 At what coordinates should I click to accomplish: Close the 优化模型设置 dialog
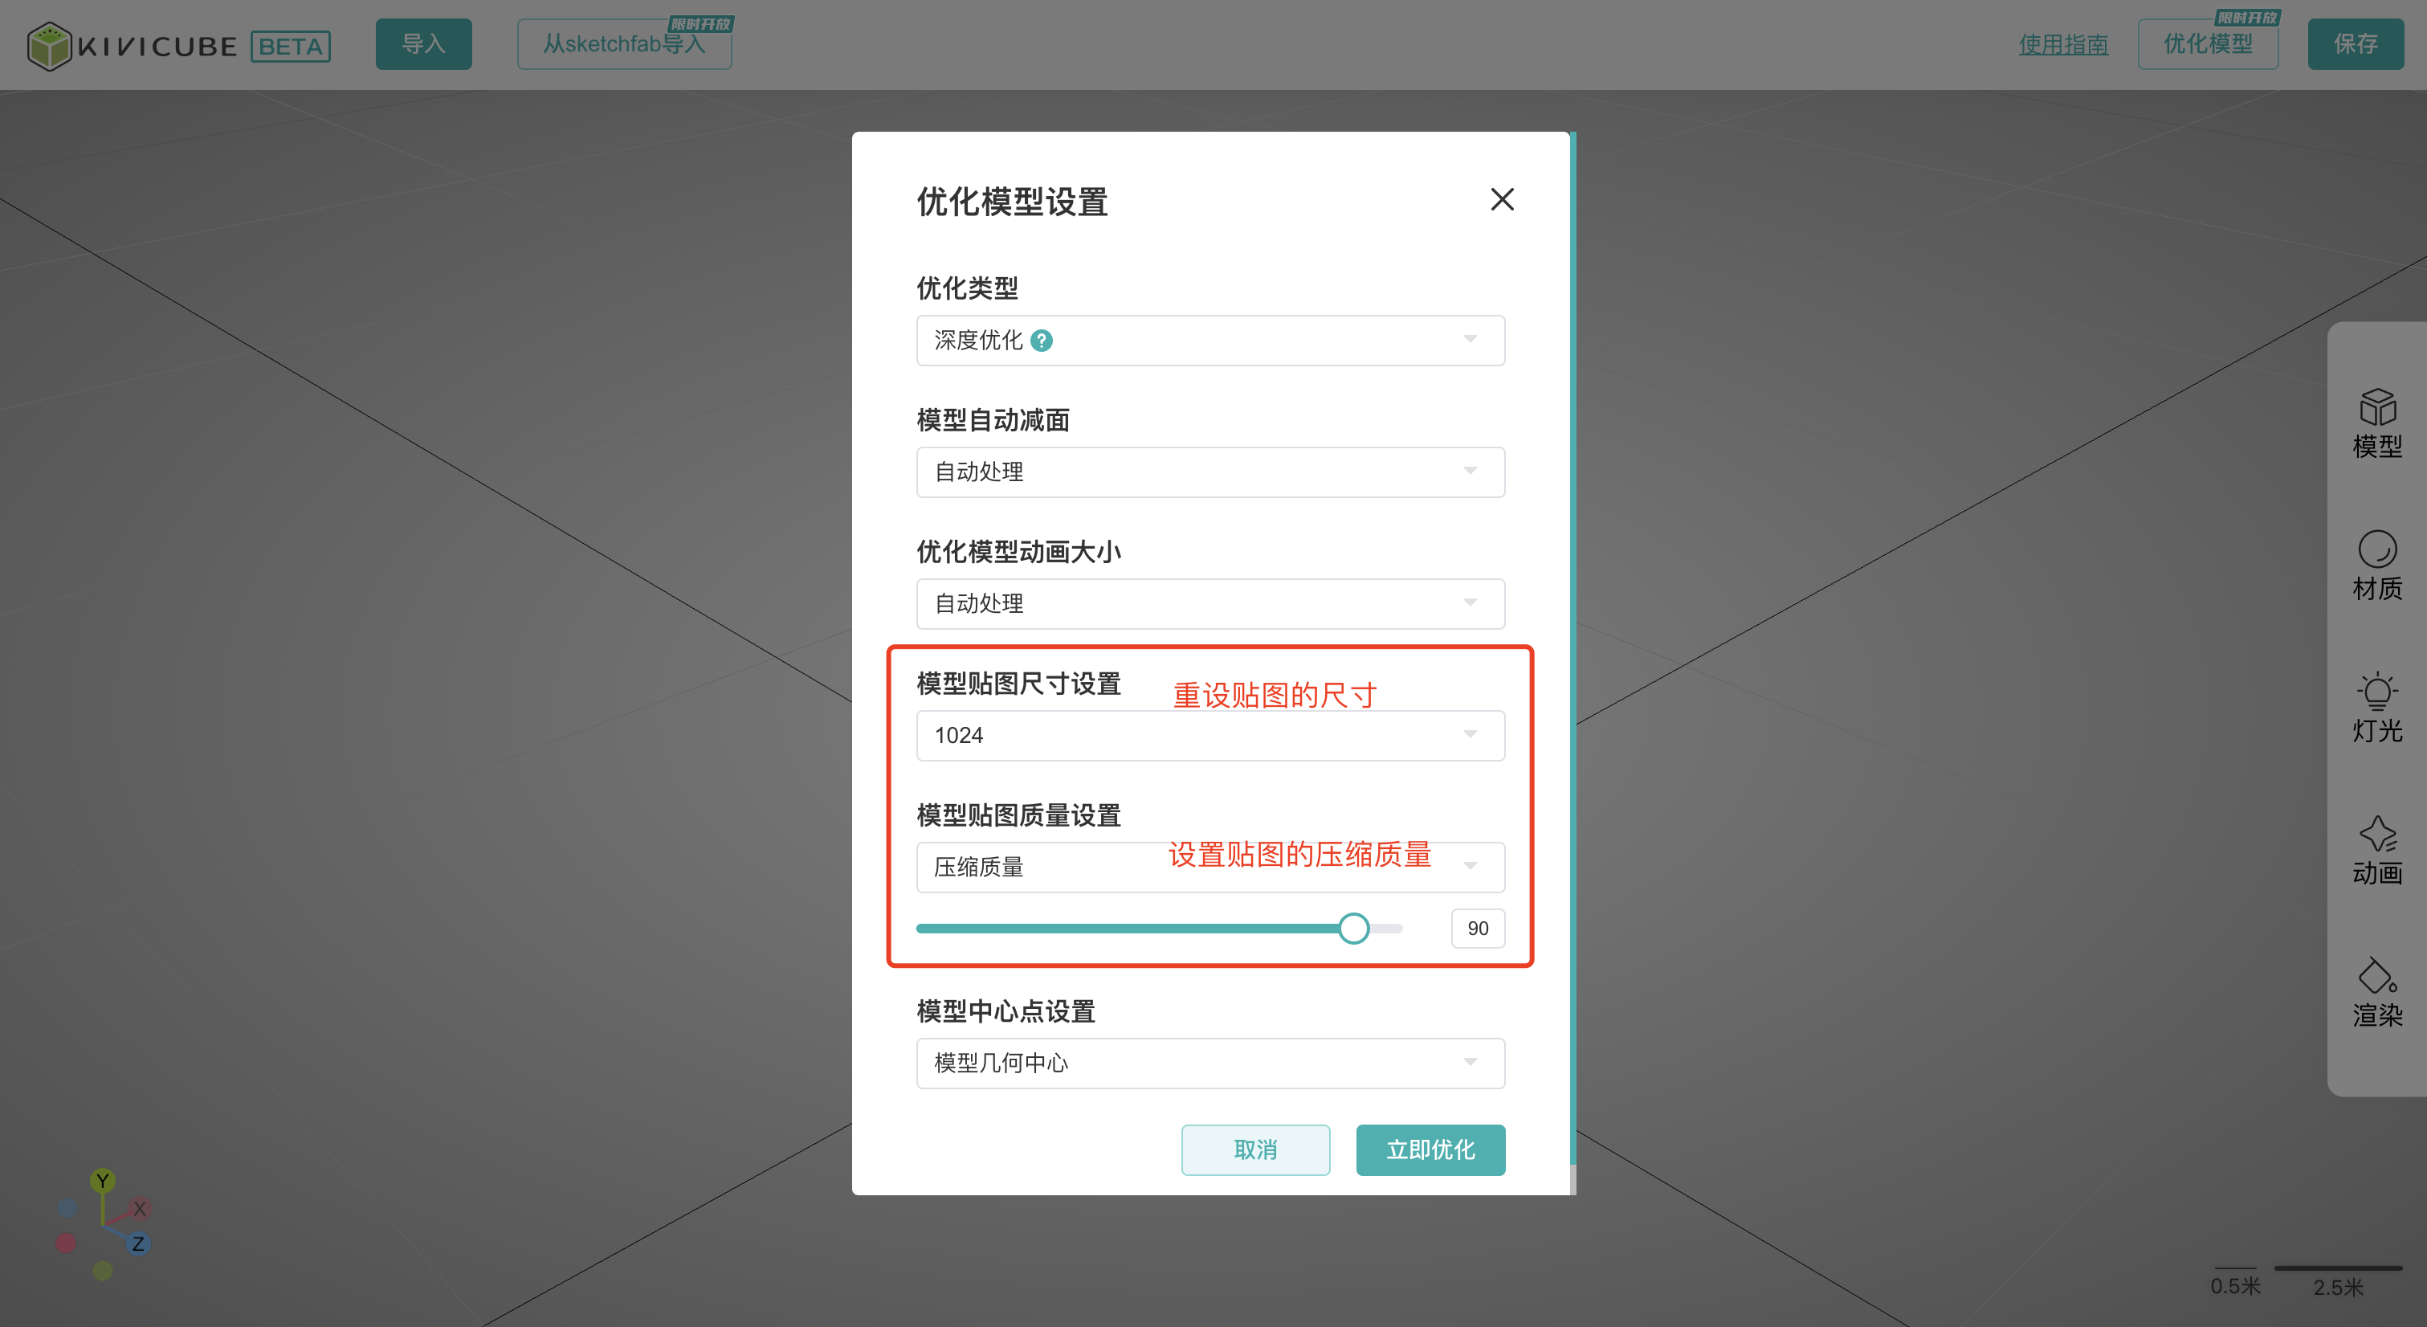[x=1502, y=200]
